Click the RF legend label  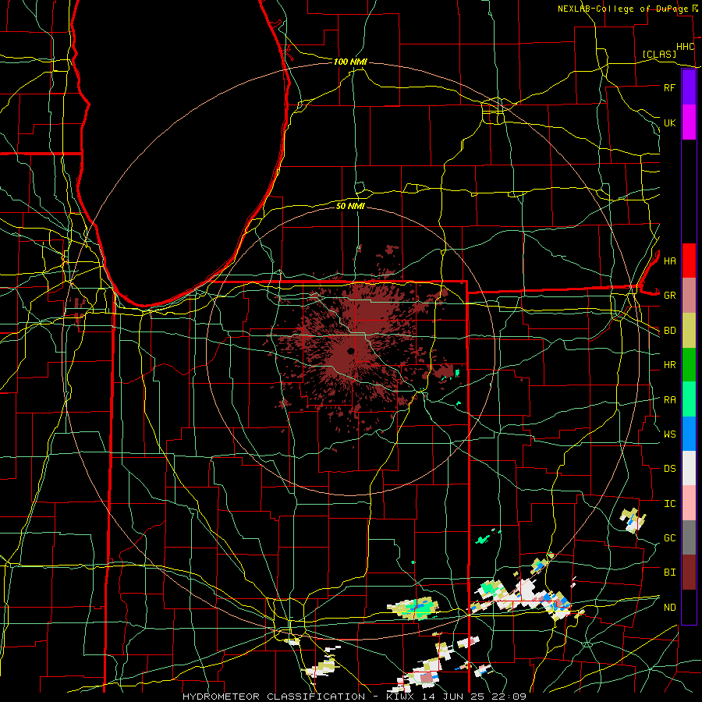669,87
